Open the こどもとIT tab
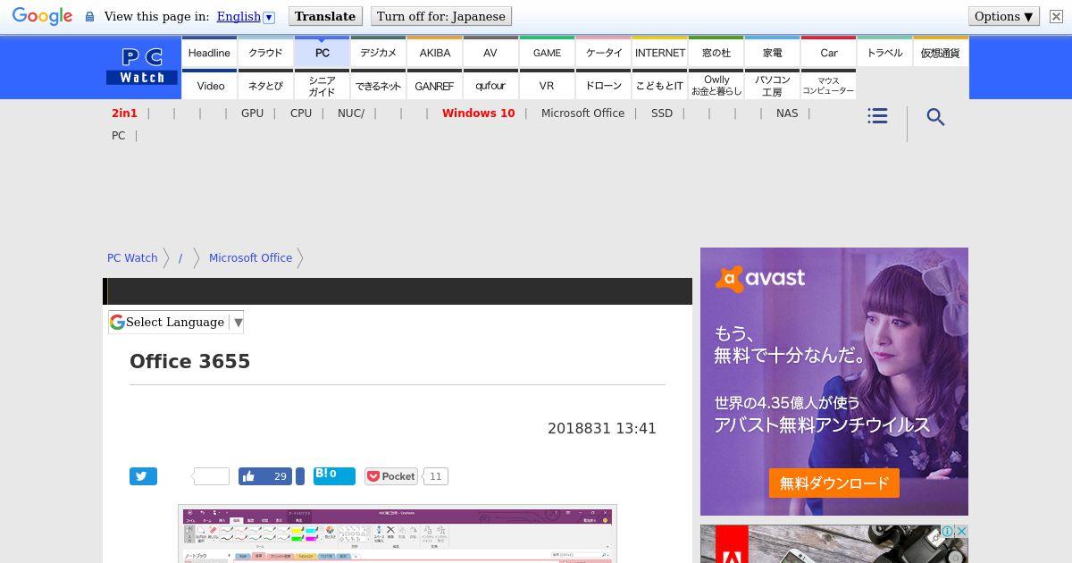This screenshot has height=563, width=1072. click(660, 85)
